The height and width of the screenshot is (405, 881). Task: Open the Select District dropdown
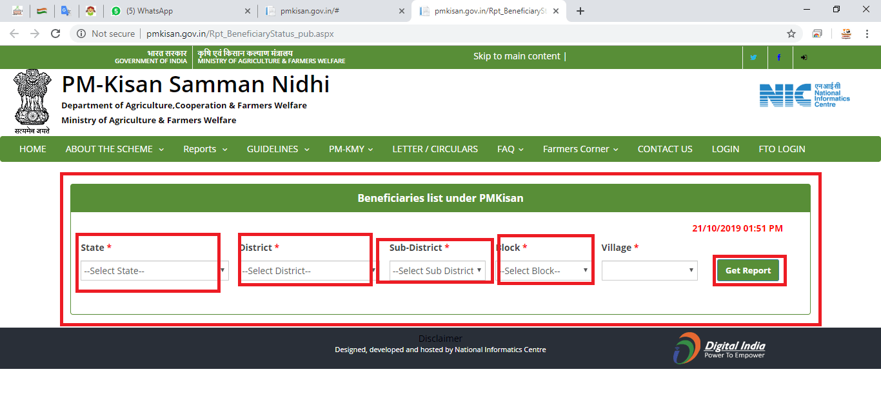[x=310, y=271]
